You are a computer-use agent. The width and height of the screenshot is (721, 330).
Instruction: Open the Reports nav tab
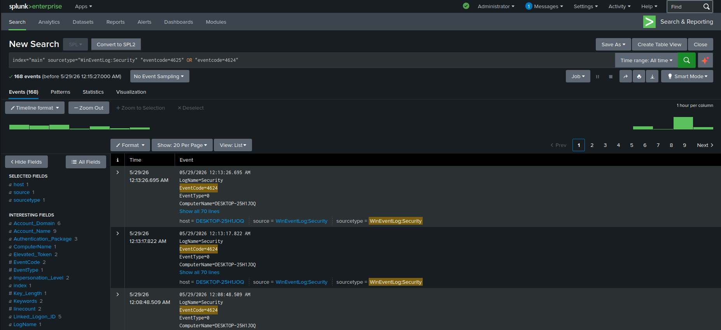click(115, 22)
